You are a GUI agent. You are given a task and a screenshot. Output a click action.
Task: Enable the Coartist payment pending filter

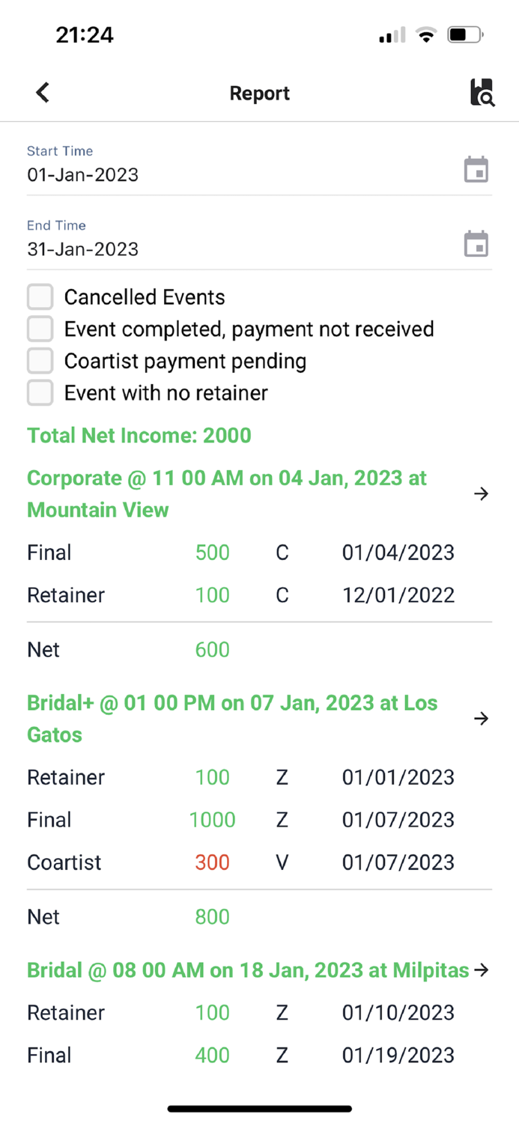[x=40, y=361]
